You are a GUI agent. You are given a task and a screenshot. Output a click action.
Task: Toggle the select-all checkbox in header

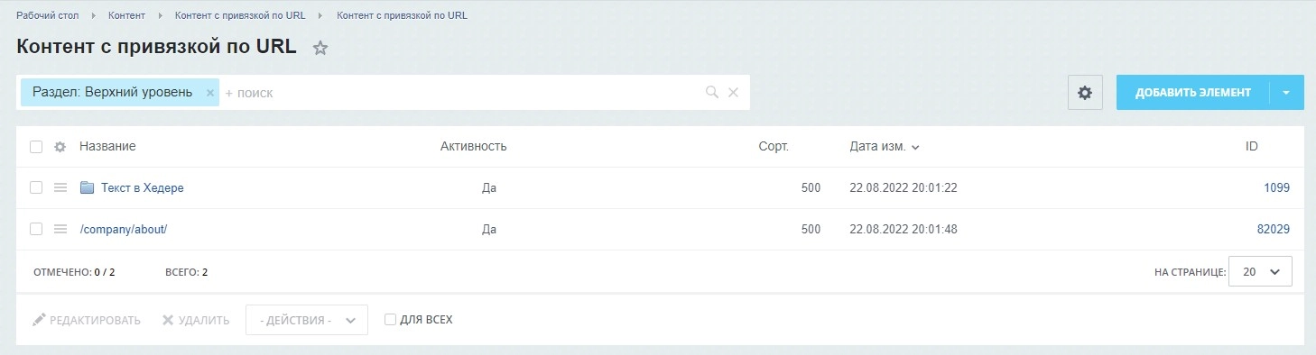[x=36, y=147]
